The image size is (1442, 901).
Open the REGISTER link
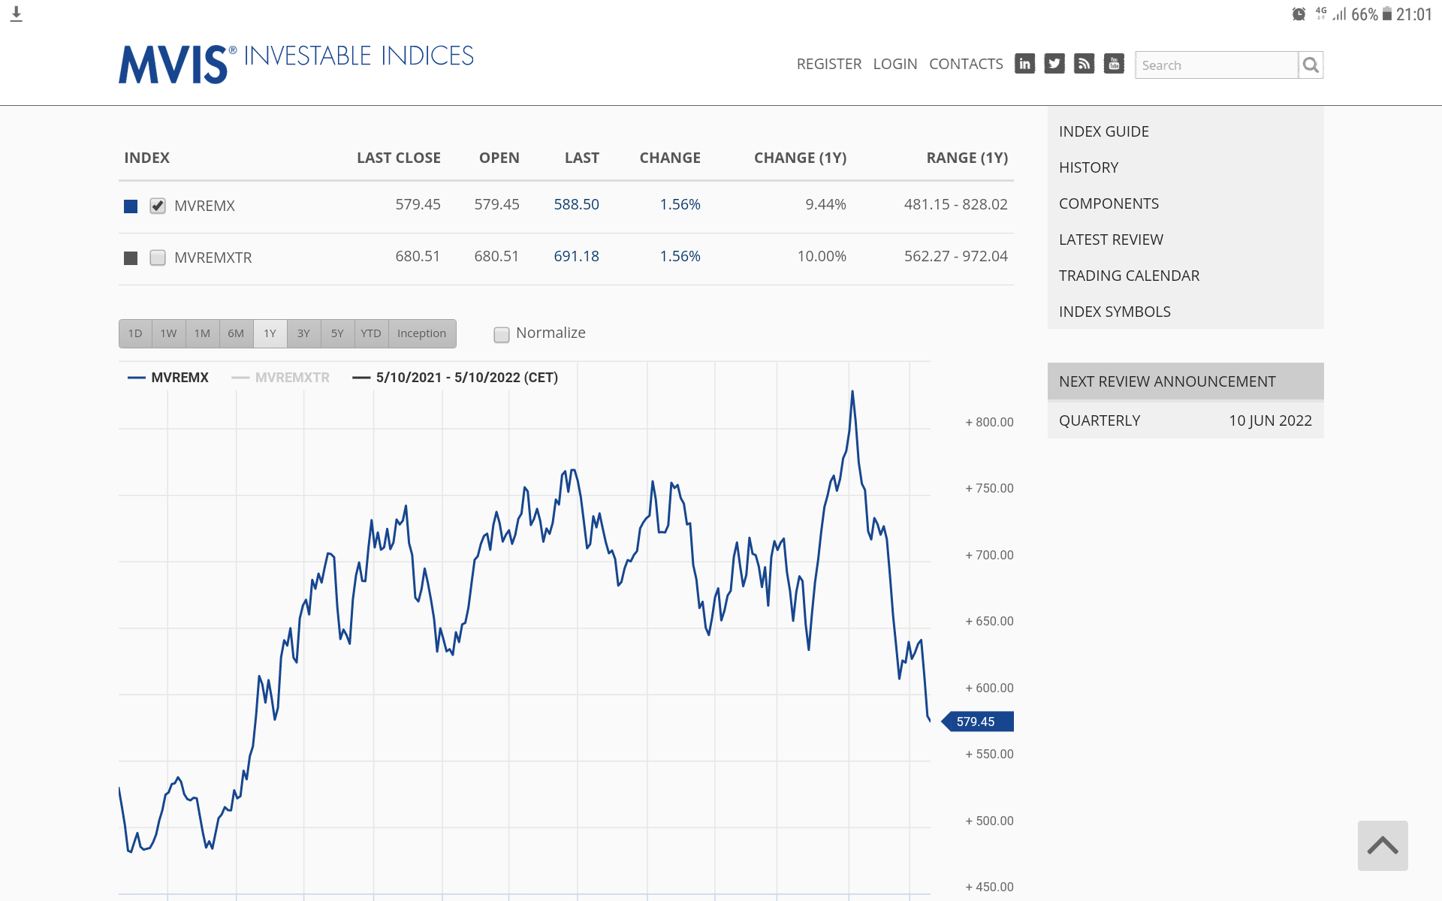coord(829,64)
